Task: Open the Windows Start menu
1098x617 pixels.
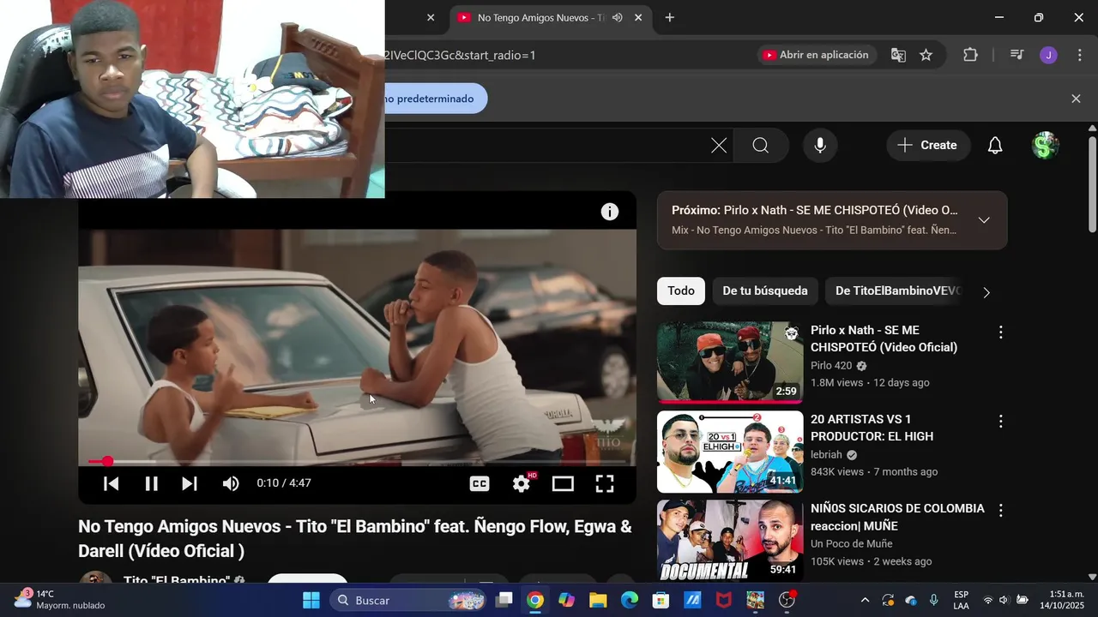Action: coord(311,600)
